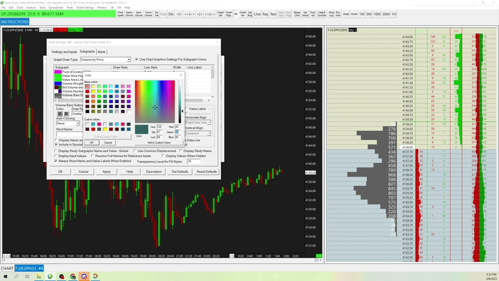Select the Line drawing tool

(257, 14)
